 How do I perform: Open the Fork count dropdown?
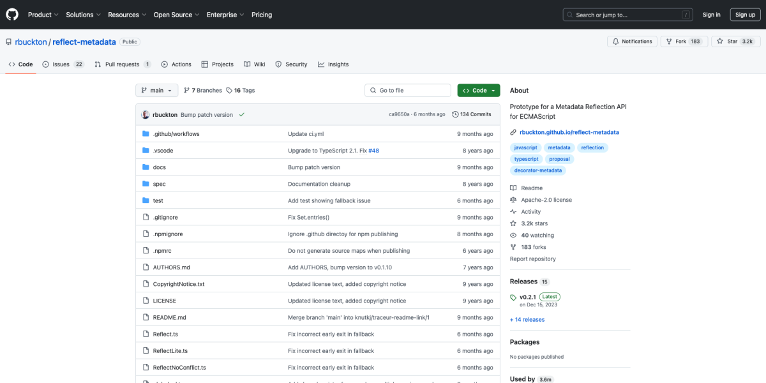click(x=684, y=41)
